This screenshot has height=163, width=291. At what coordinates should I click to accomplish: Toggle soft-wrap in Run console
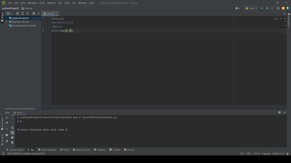tap(12, 128)
